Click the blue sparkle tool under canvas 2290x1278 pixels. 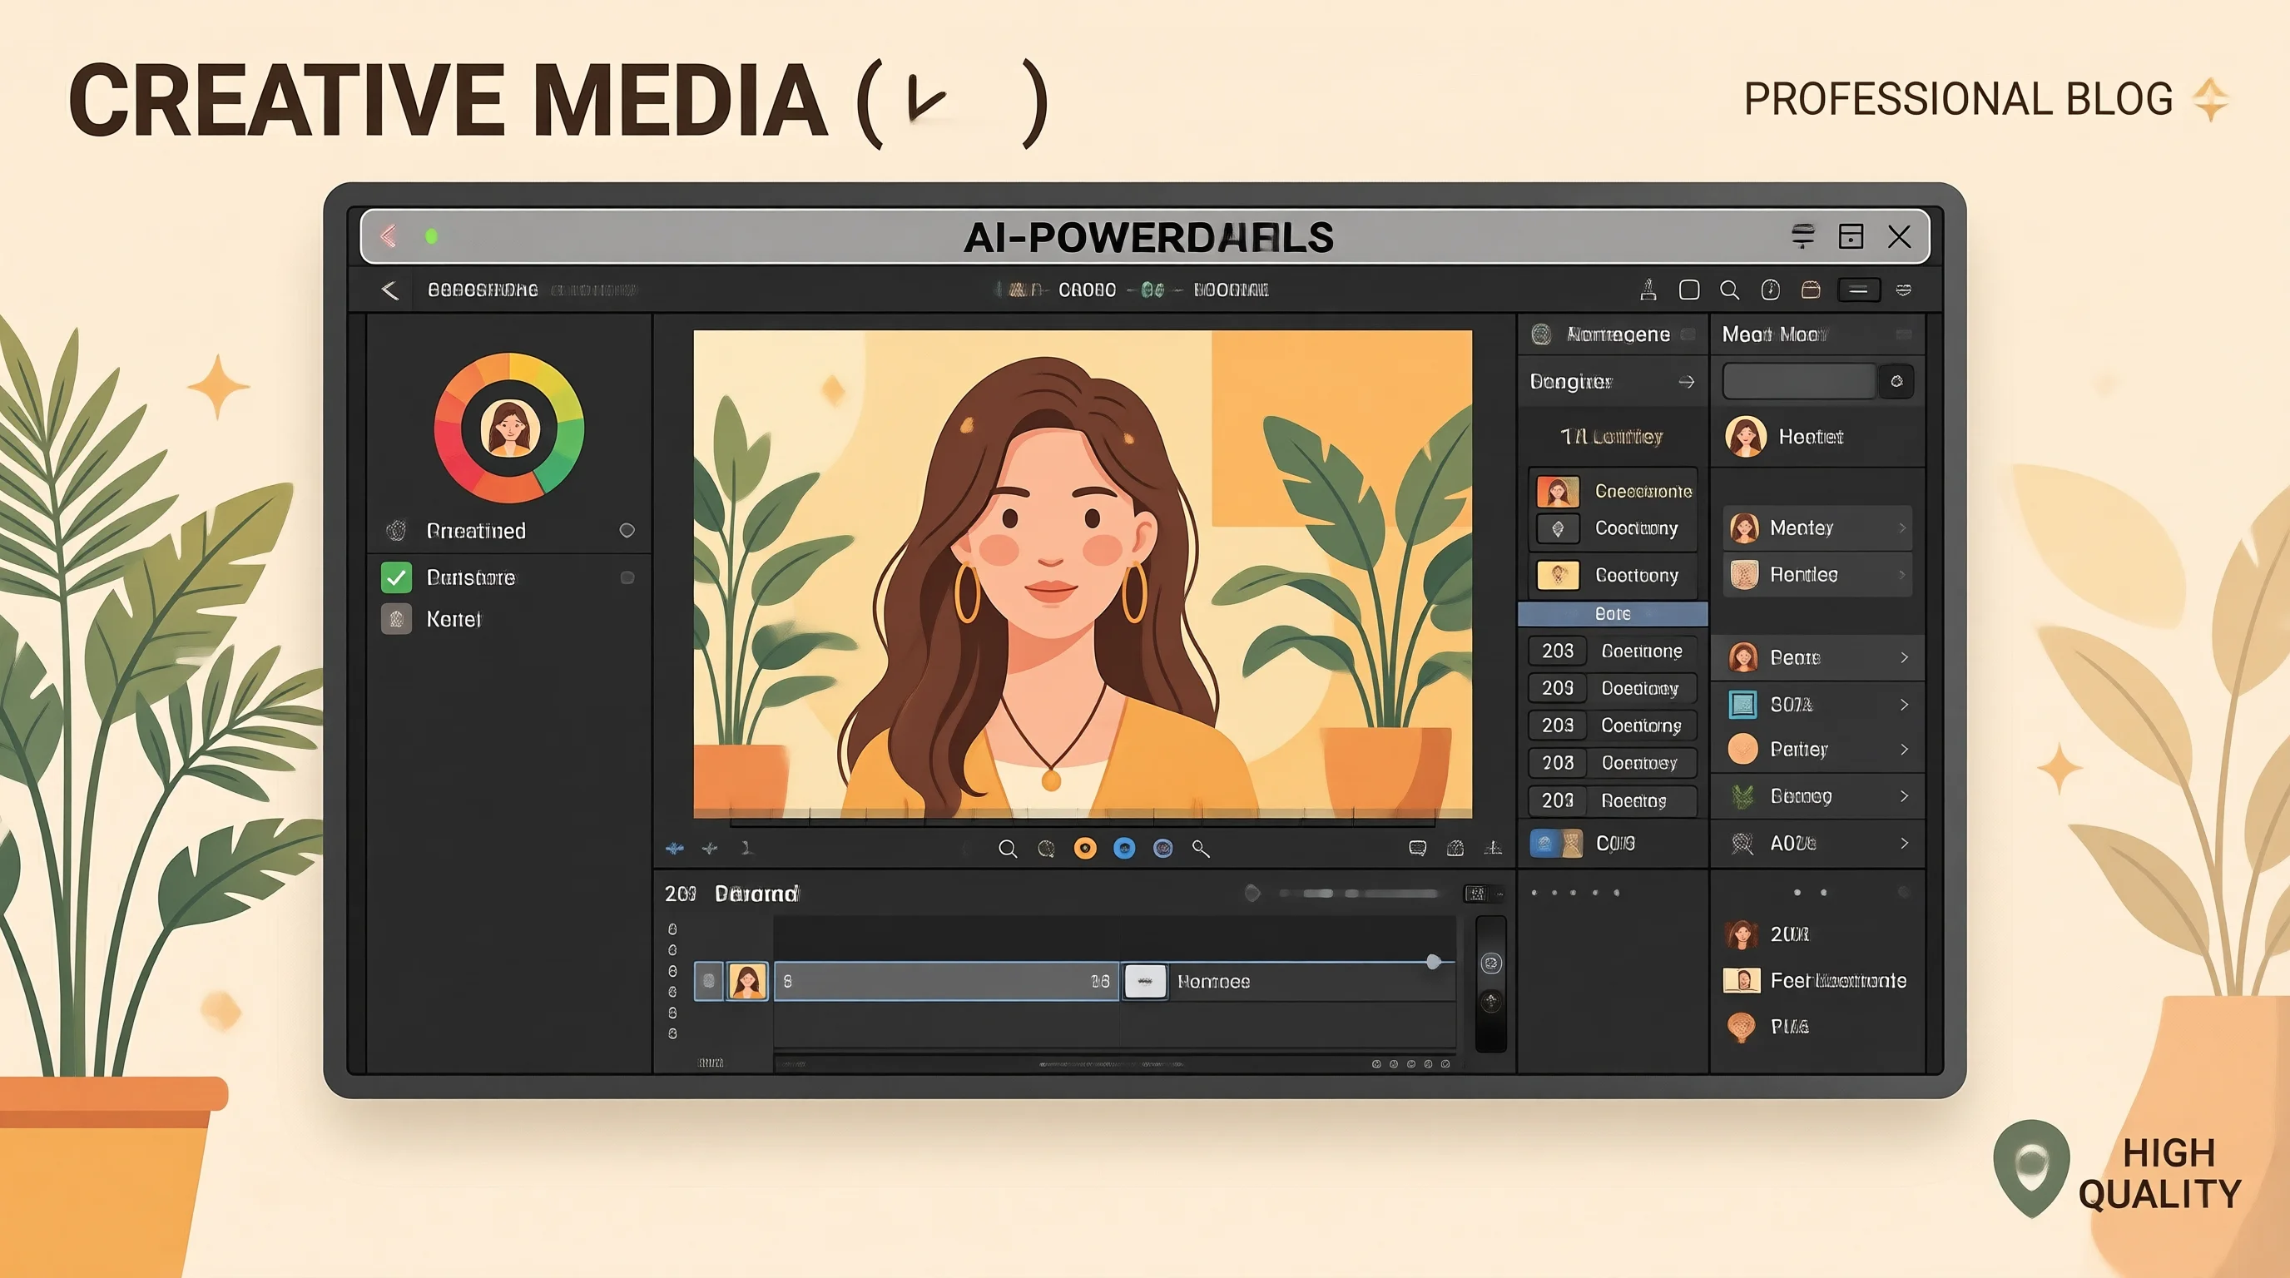click(x=675, y=849)
